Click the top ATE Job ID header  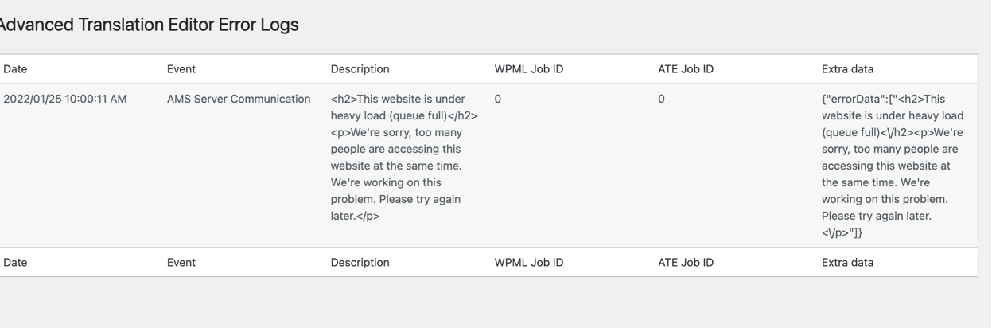[686, 69]
